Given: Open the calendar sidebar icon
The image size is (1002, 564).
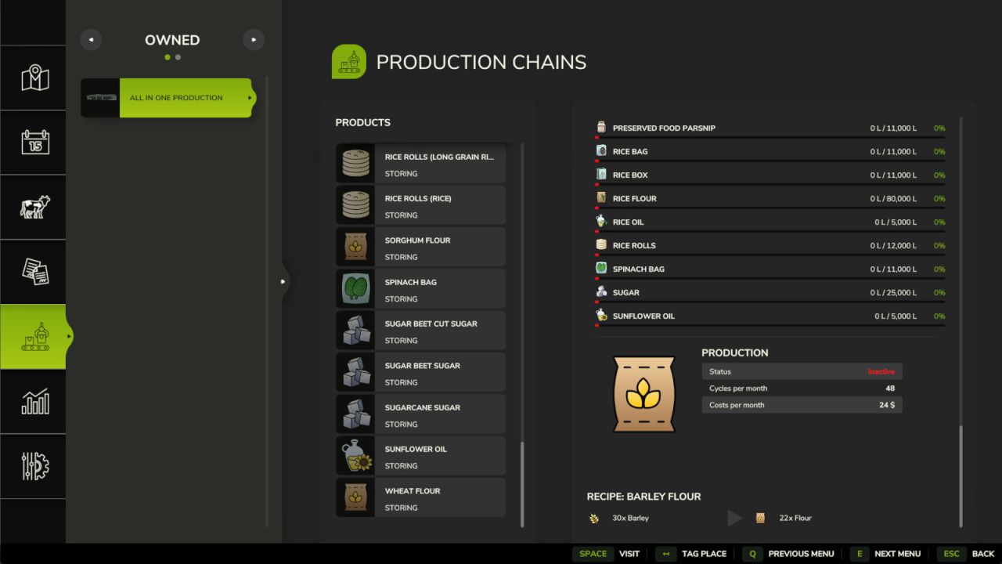Looking at the screenshot, I should click(x=33, y=142).
